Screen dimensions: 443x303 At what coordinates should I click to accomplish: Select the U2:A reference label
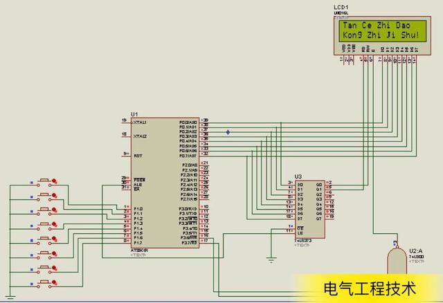(x=416, y=250)
